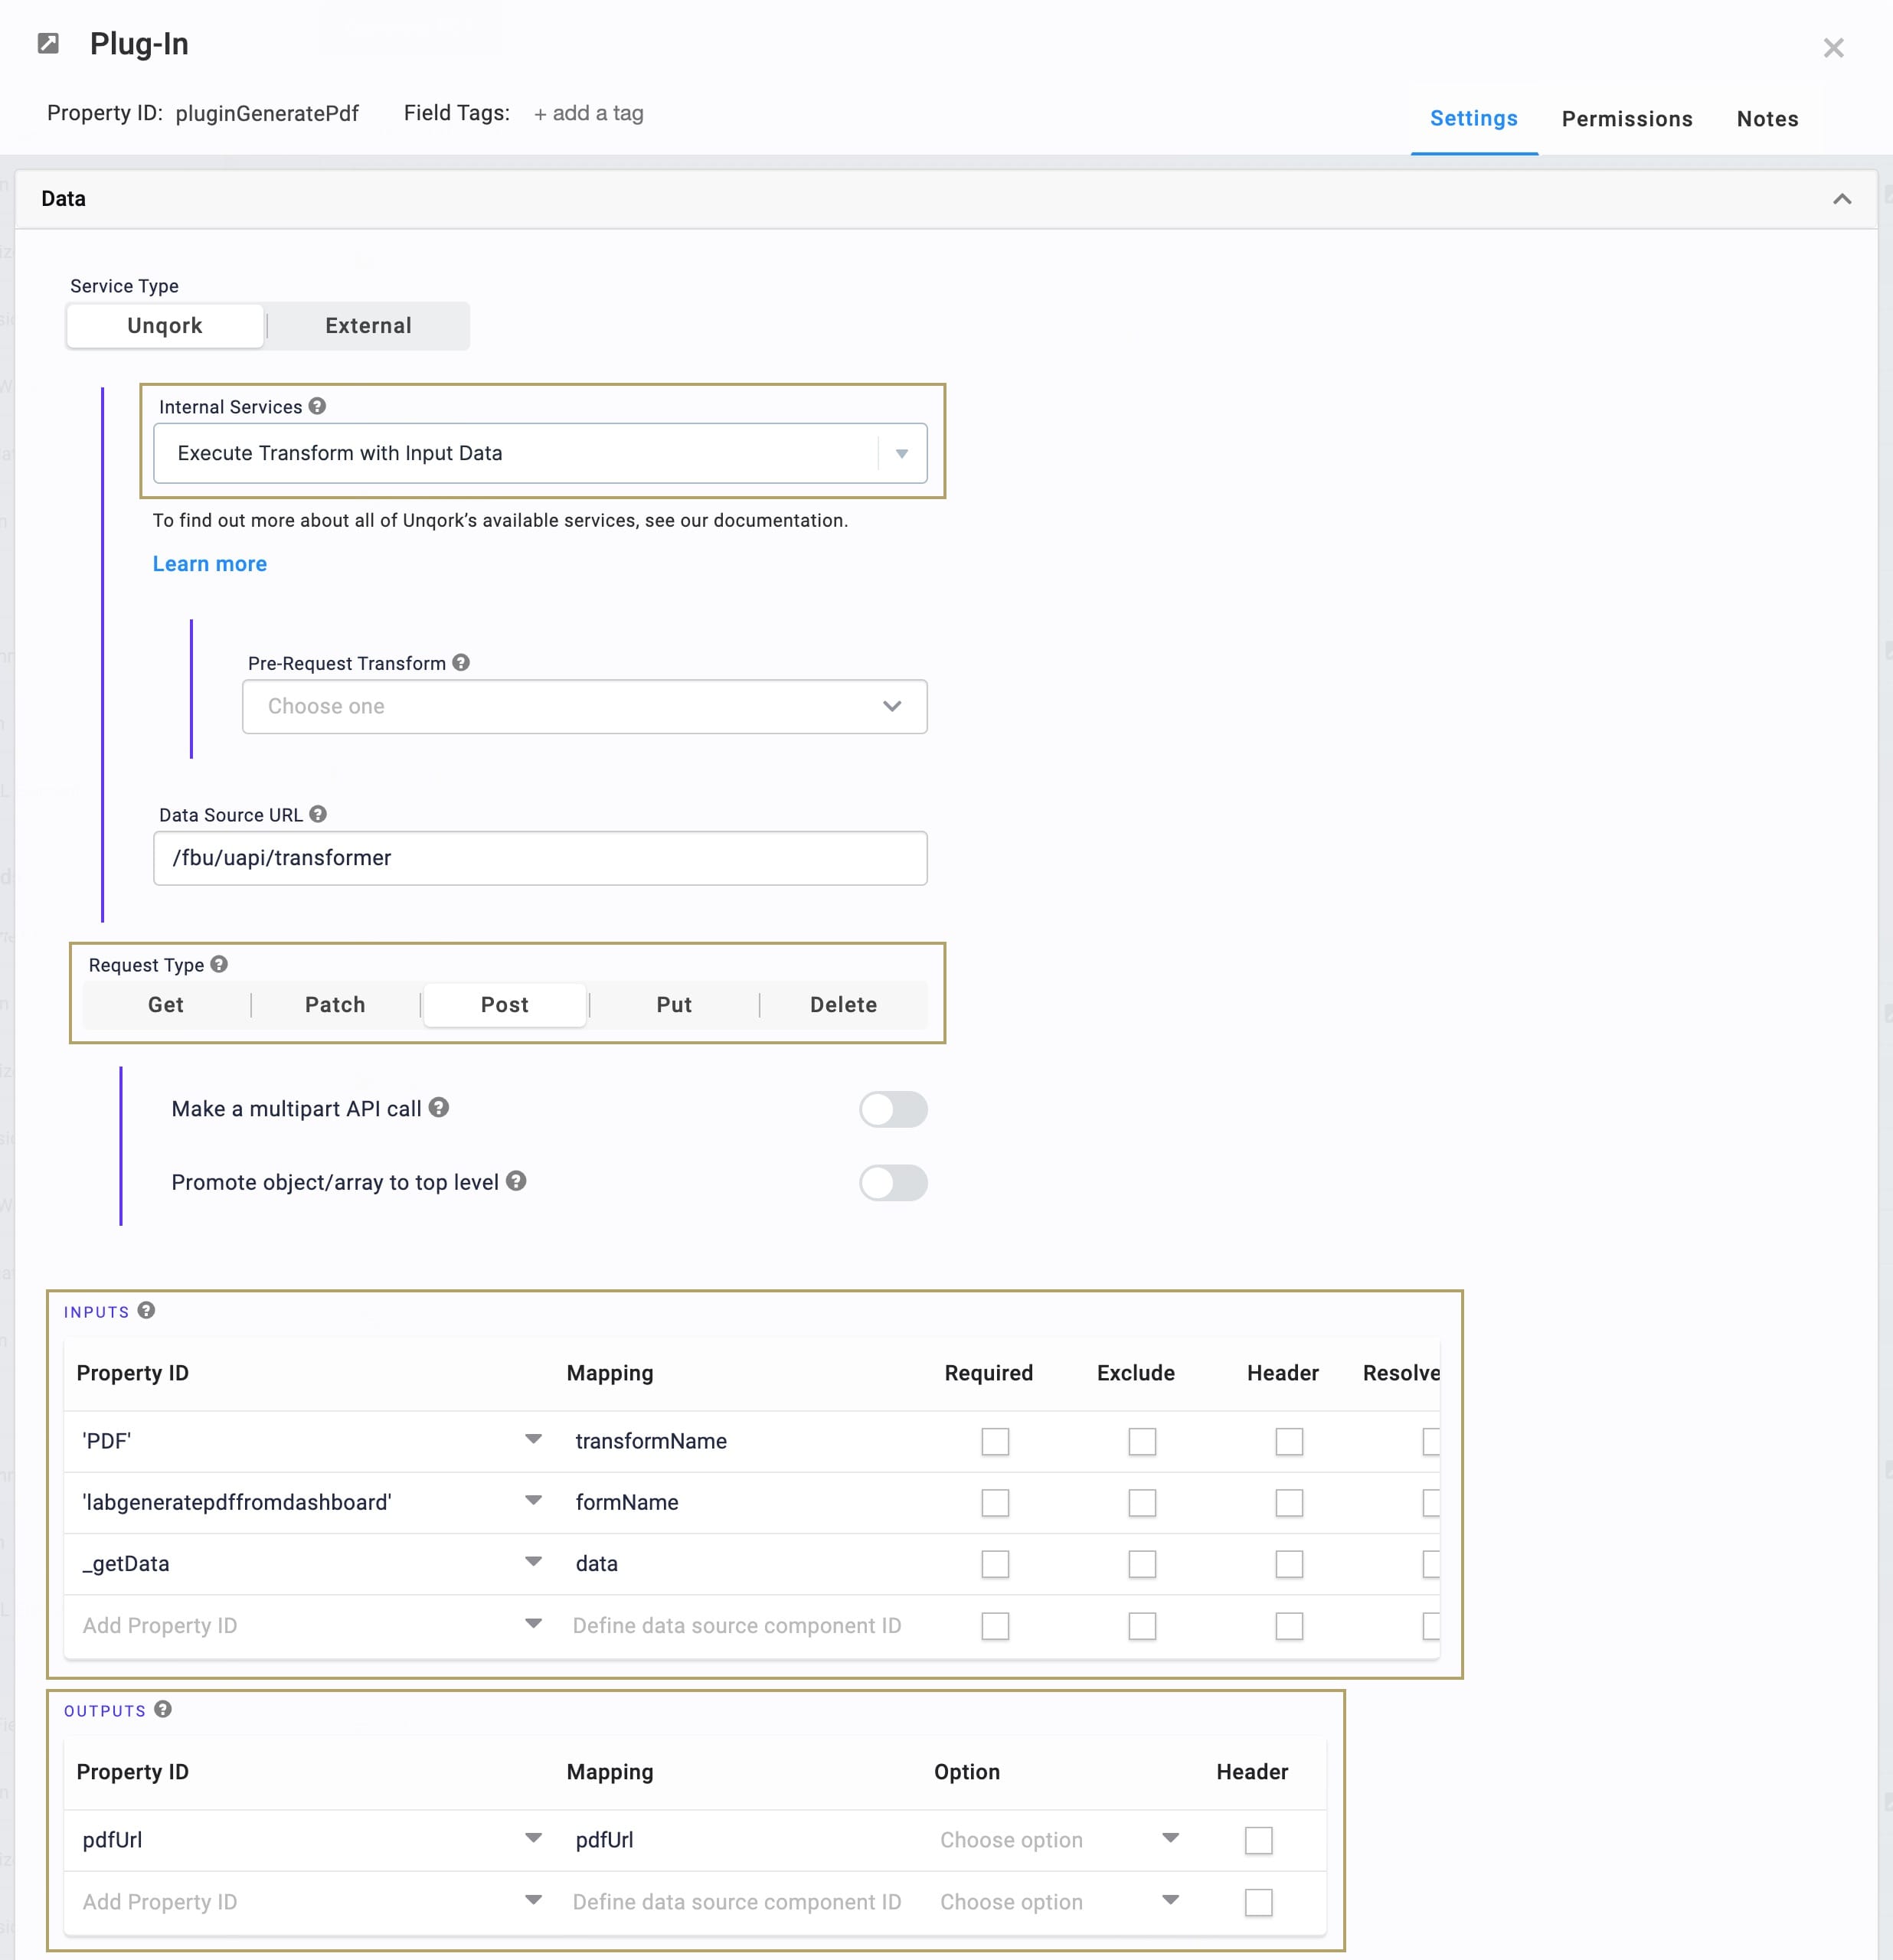
Task: Click the Pre-Request Transform help icon
Action: pyautogui.click(x=461, y=662)
